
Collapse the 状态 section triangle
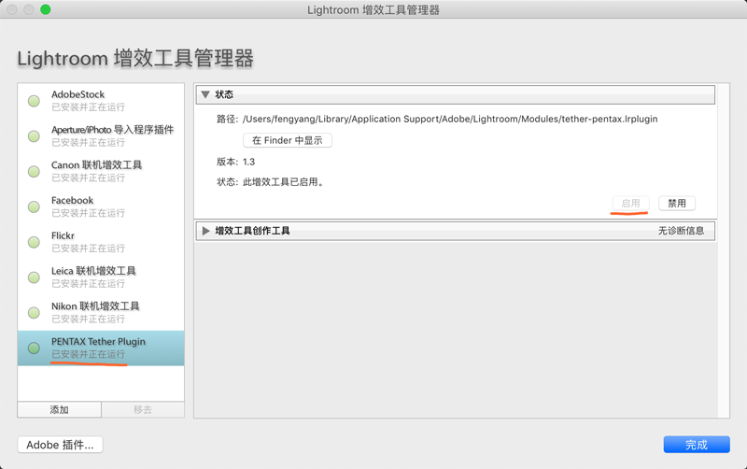tap(205, 94)
